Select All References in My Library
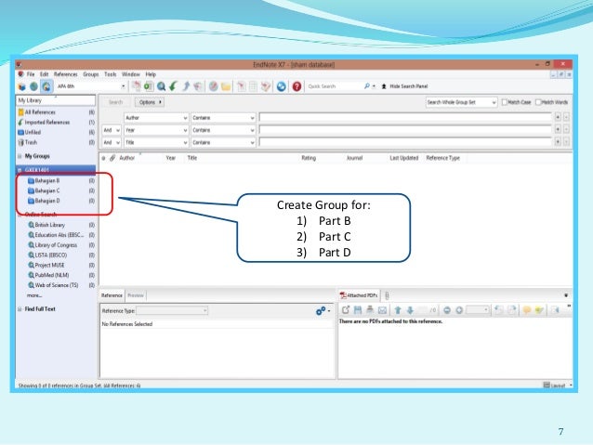Viewport: 593px width, 445px height. [x=56, y=112]
